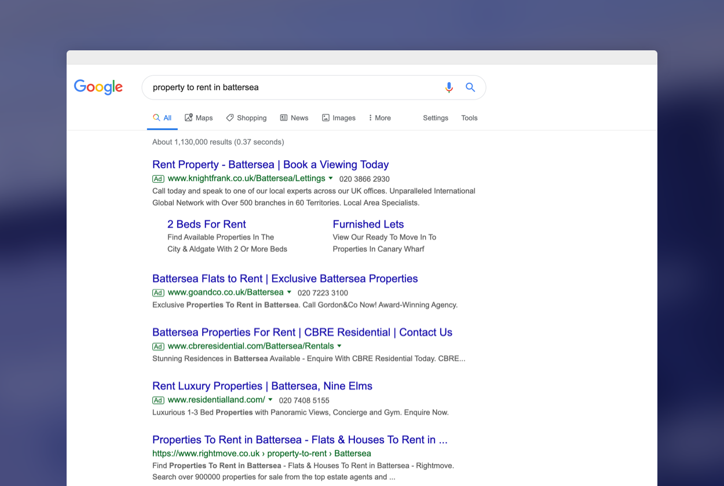The image size is (724, 486).
Task: Expand dropdown arrow next to goandco.co.uk URL
Action: pos(289,292)
